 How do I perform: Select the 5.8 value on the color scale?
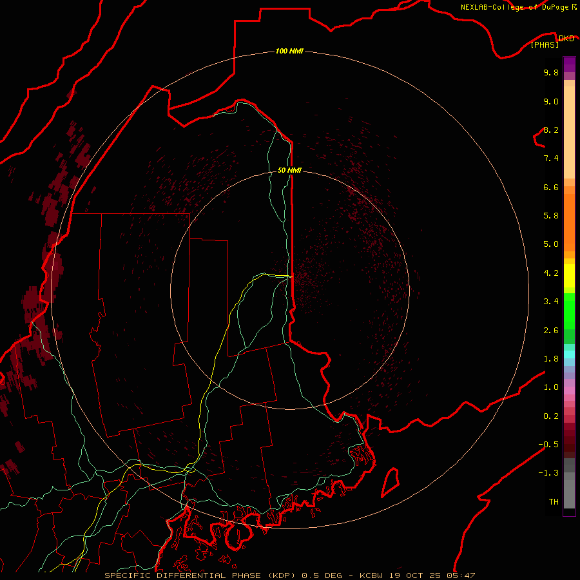(551, 216)
